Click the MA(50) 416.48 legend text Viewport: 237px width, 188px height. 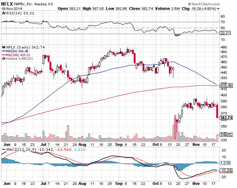tap(17, 51)
